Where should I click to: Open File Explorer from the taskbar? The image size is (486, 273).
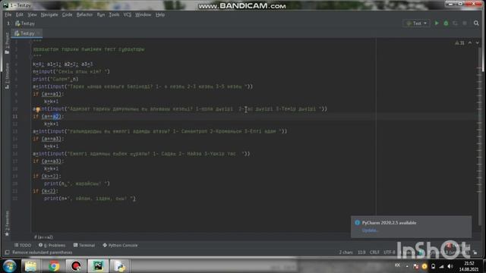click(30, 266)
